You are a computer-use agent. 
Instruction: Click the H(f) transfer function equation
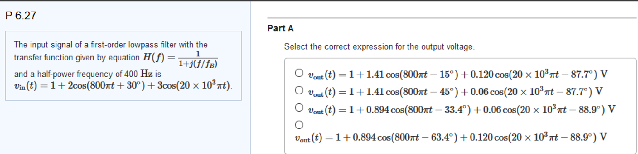click(180, 58)
